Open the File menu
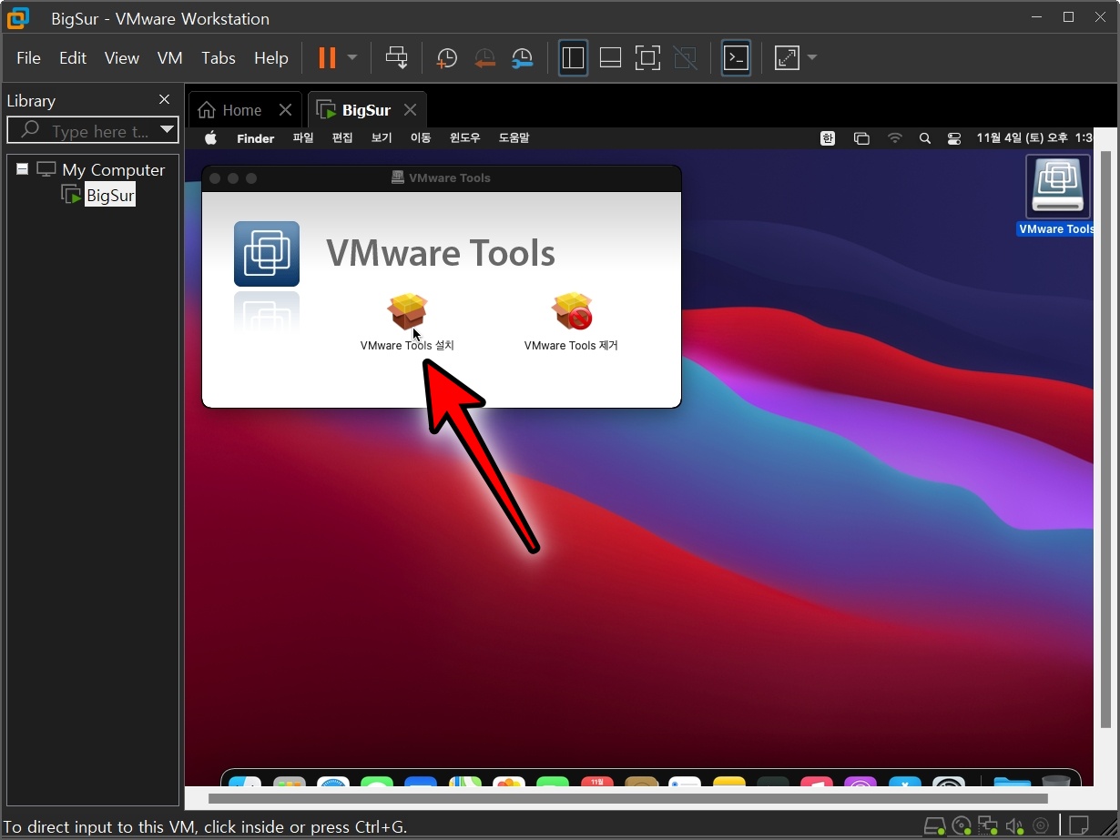1120x840 pixels. pyautogui.click(x=29, y=57)
